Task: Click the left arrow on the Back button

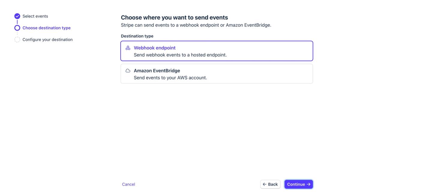Action: pyautogui.click(x=264, y=184)
